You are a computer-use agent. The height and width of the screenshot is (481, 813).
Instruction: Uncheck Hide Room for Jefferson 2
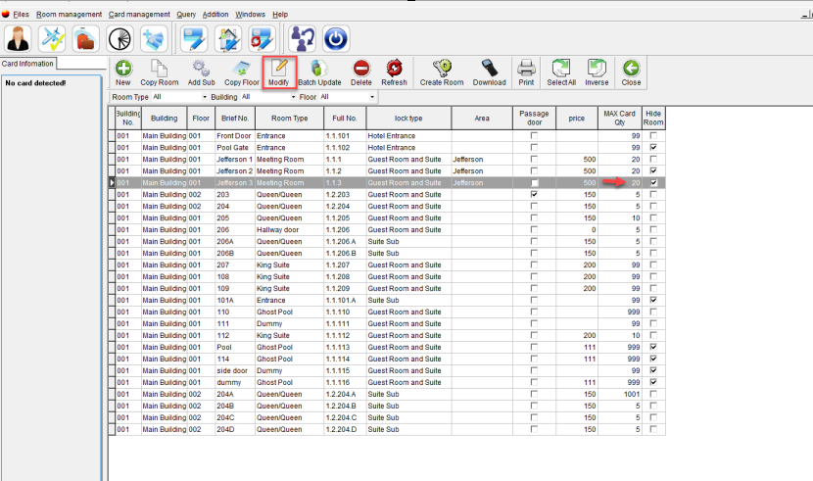click(x=653, y=170)
